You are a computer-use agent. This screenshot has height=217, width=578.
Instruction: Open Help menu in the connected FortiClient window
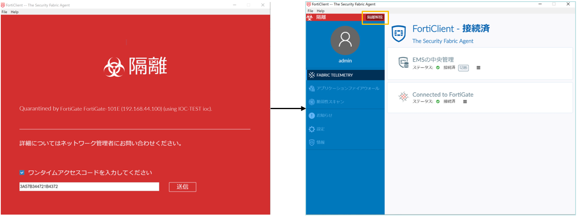click(x=320, y=11)
